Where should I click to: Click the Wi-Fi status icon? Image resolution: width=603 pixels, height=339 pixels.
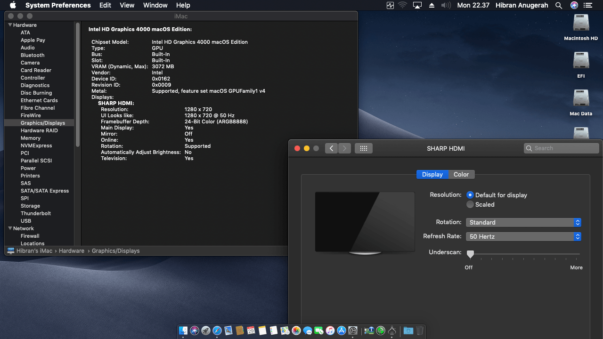[402, 5]
